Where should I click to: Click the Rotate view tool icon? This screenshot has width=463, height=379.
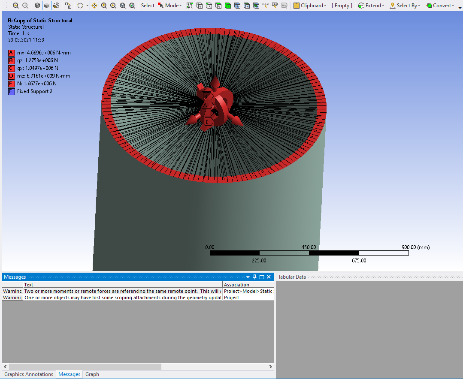tap(80, 6)
